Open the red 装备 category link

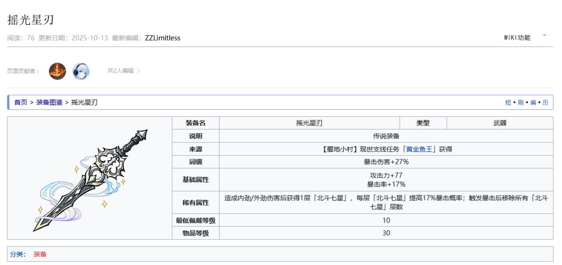40,254
